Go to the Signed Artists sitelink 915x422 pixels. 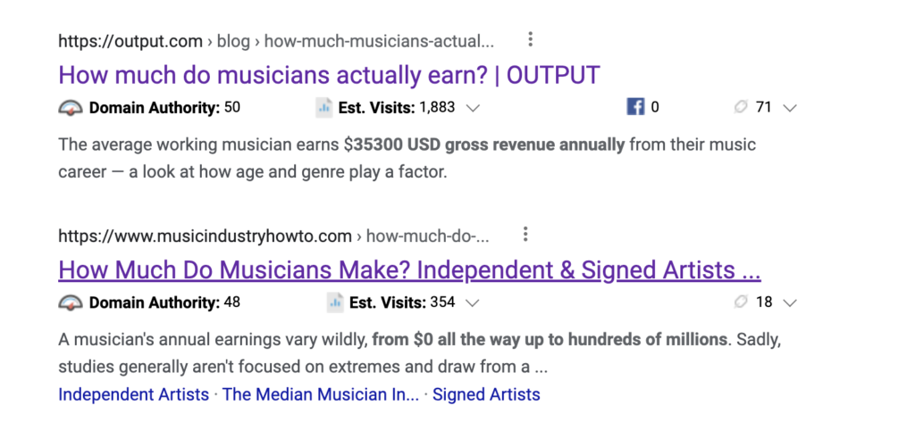tap(486, 394)
